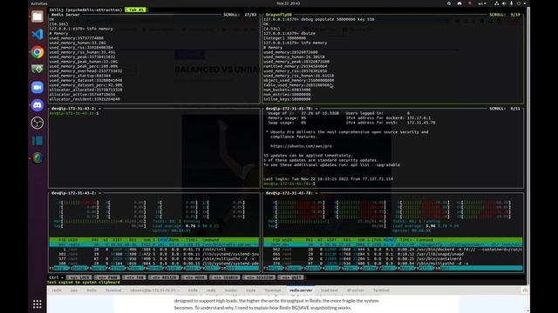This screenshot has width=558, height=313.
Task: Click the volume icon in system tray
Action: (504, 3)
